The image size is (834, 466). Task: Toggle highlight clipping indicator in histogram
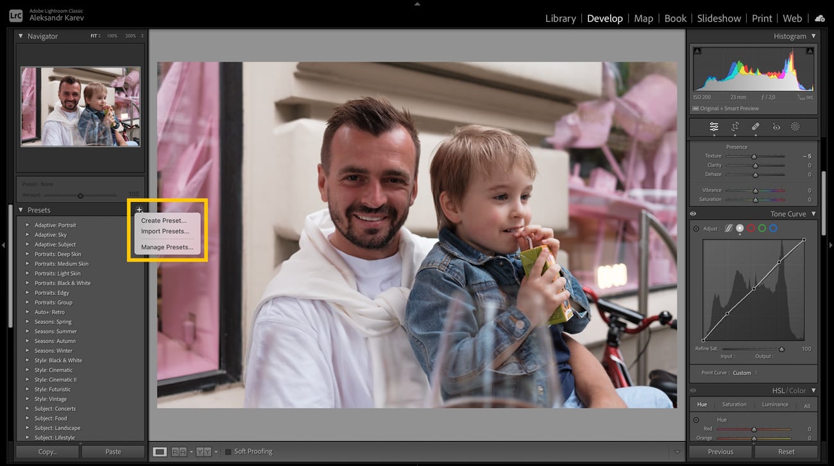click(x=810, y=51)
